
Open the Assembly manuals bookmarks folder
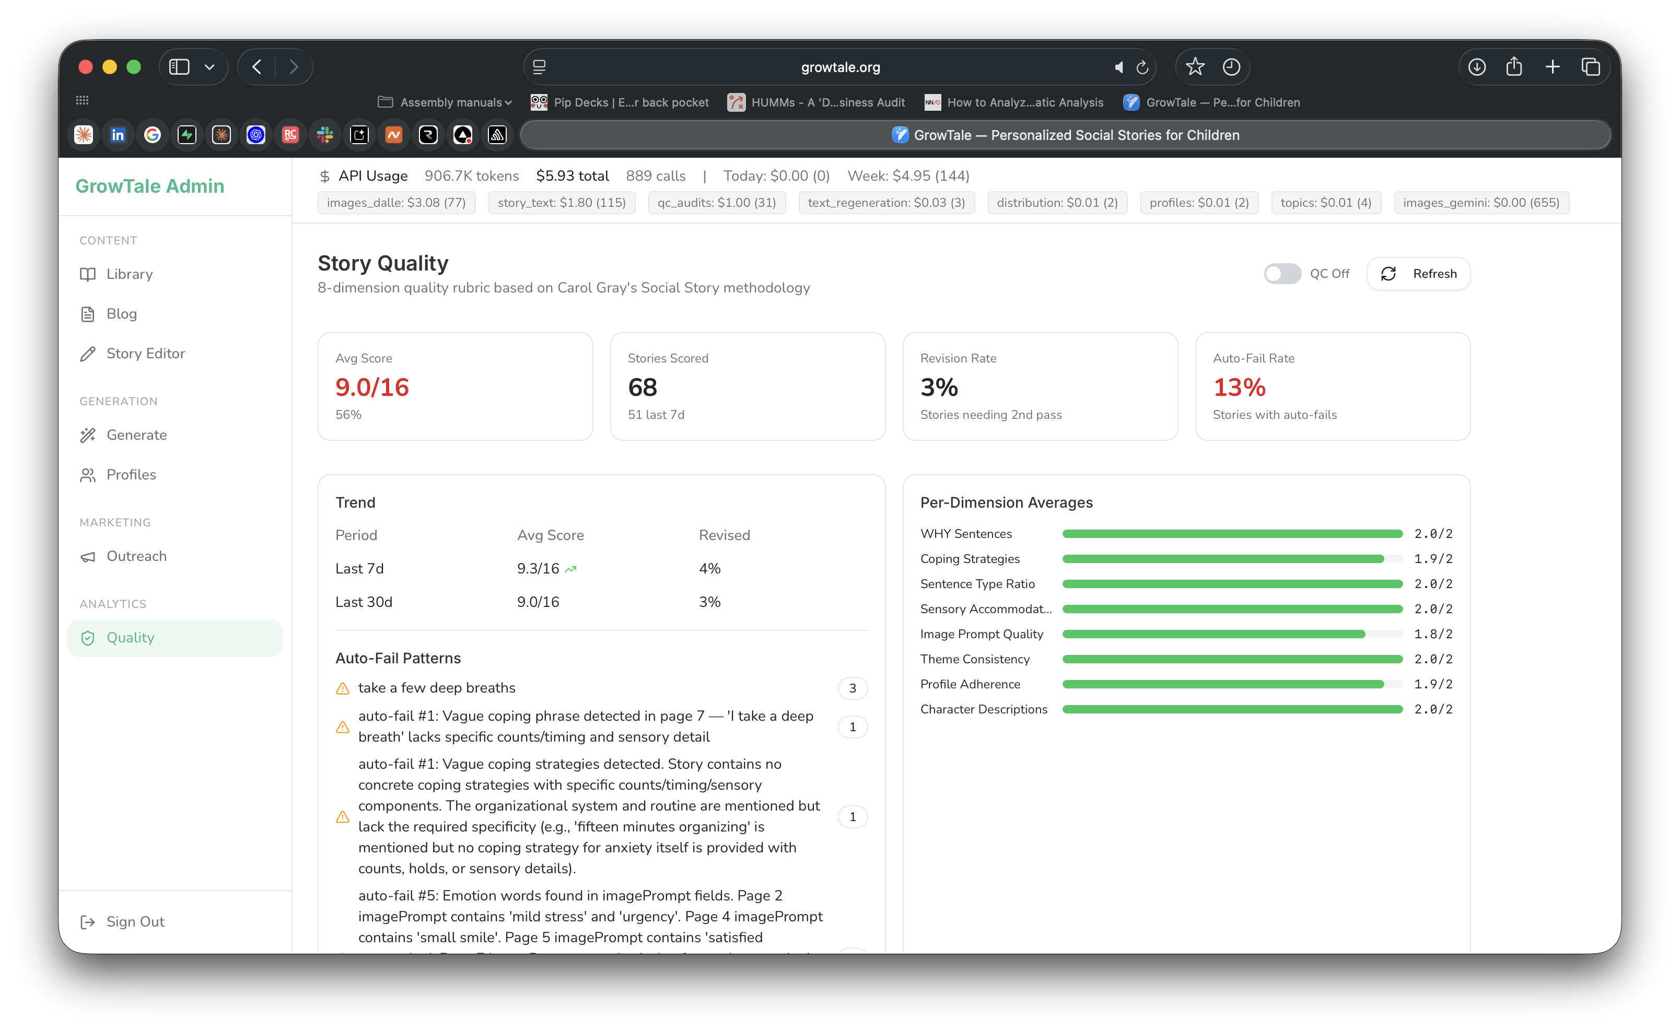tap(445, 102)
